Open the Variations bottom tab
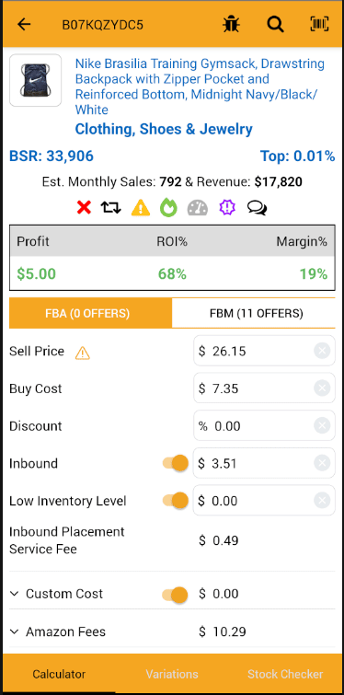 pyautogui.click(x=172, y=674)
